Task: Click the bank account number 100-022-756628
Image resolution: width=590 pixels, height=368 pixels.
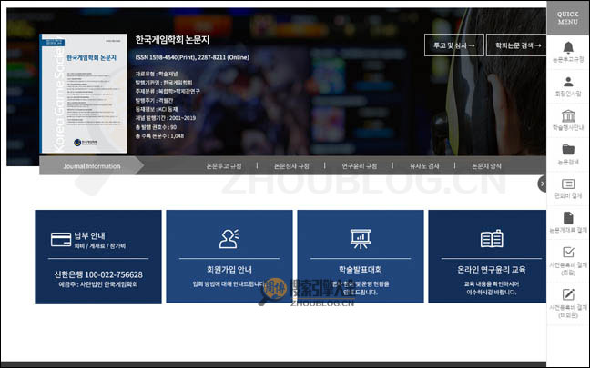Action: 114,274
